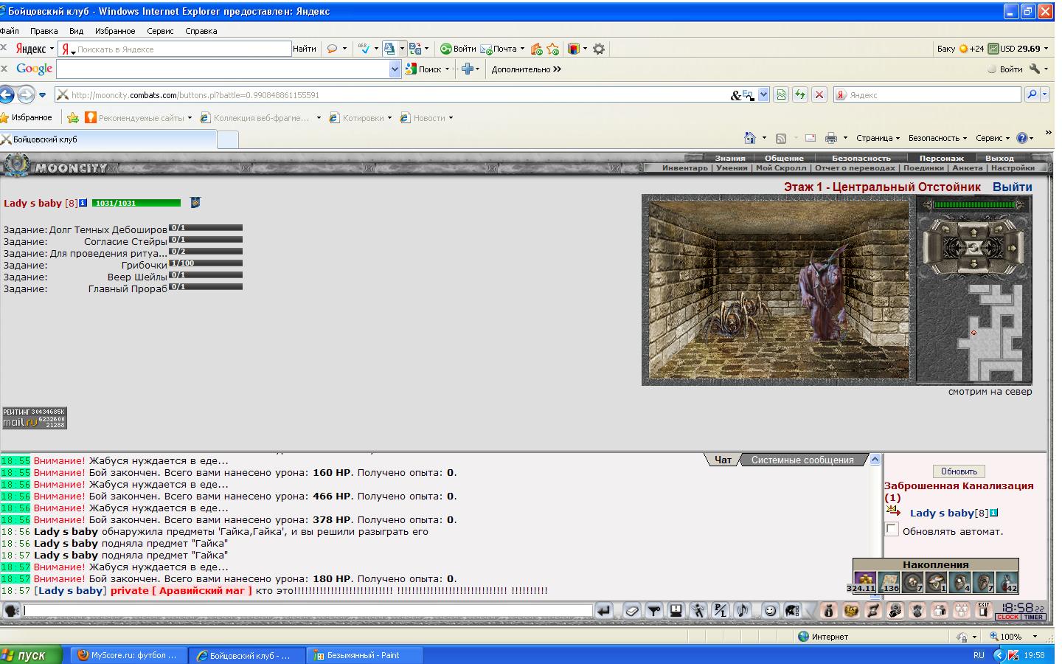Image resolution: width=1062 pixels, height=664 pixels.
Task: Click the funnel filter icon in chat toolbar
Action: 654,611
